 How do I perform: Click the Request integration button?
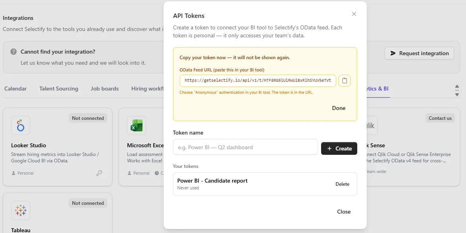[x=419, y=53]
